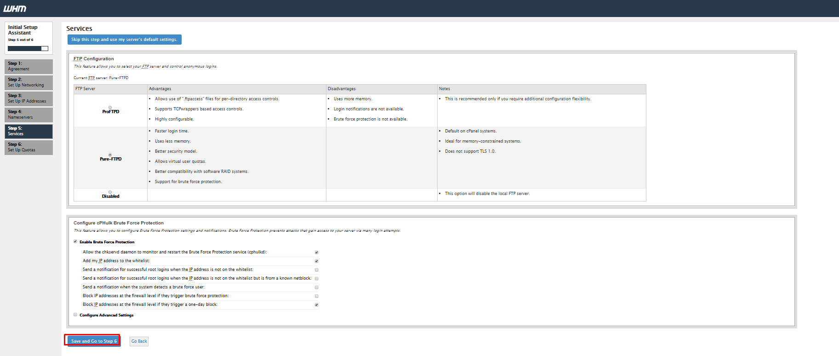Screen dimensions: 839x356
Task: Open Step 3: Set Up IP Addresses
Action: tap(29, 98)
